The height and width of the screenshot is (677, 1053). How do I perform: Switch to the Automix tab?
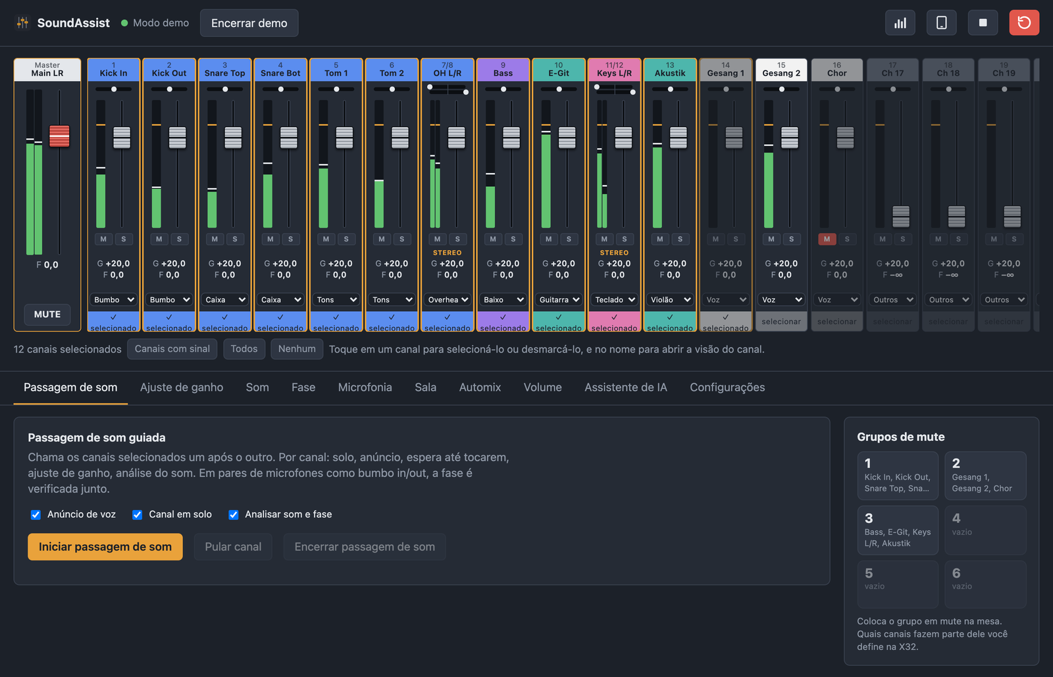[x=480, y=388]
